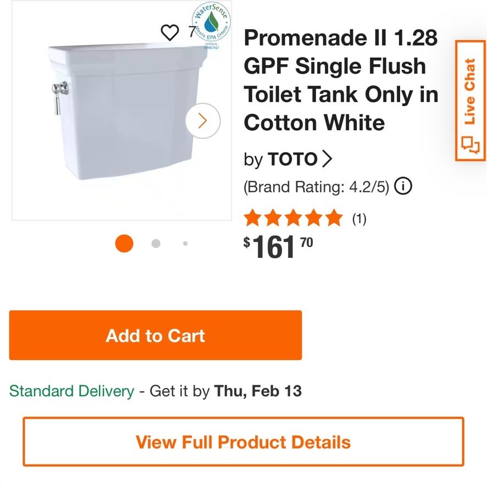The width and height of the screenshot is (487, 487).
Task: Open the TOTO brand link
Action: click(x=292, y=159)
